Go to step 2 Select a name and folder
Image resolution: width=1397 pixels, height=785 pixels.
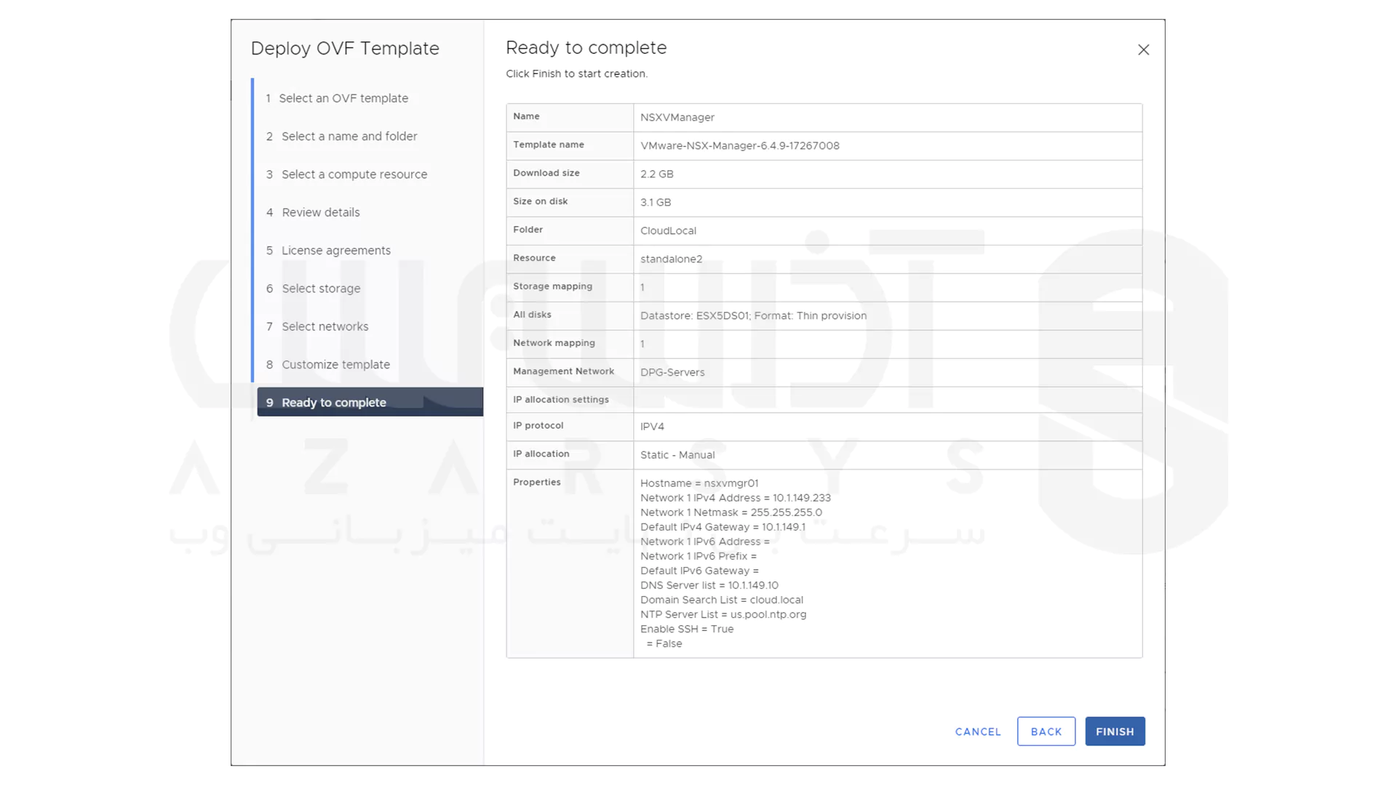pyautogui.click(x=341, y=137)
